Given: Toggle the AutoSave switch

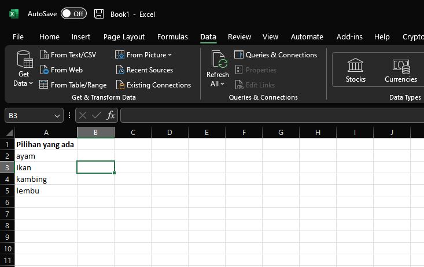Looking at the screenshot, I should (x=73, y=14).
